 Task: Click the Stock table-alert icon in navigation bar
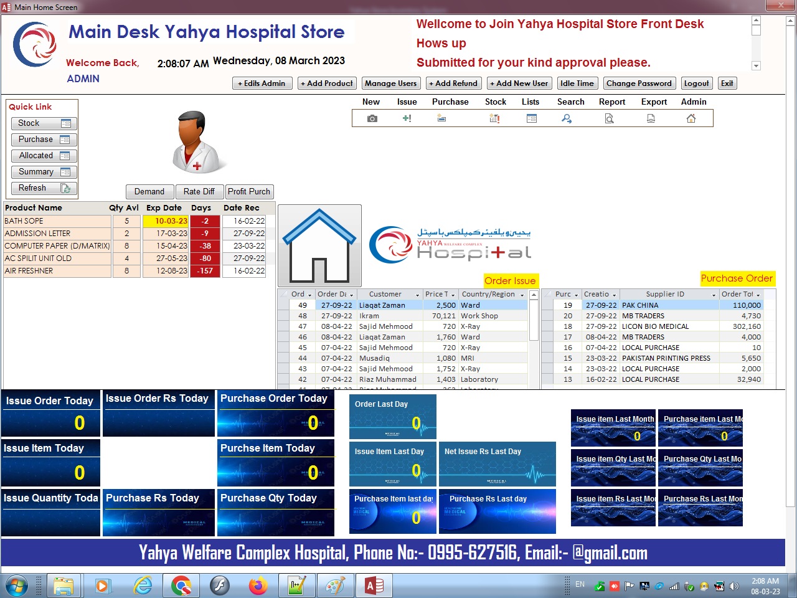(495, 118)
